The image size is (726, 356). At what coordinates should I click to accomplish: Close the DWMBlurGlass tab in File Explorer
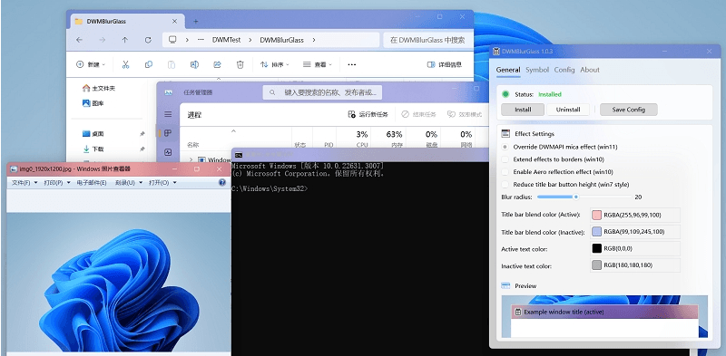(x=174, y=21)
